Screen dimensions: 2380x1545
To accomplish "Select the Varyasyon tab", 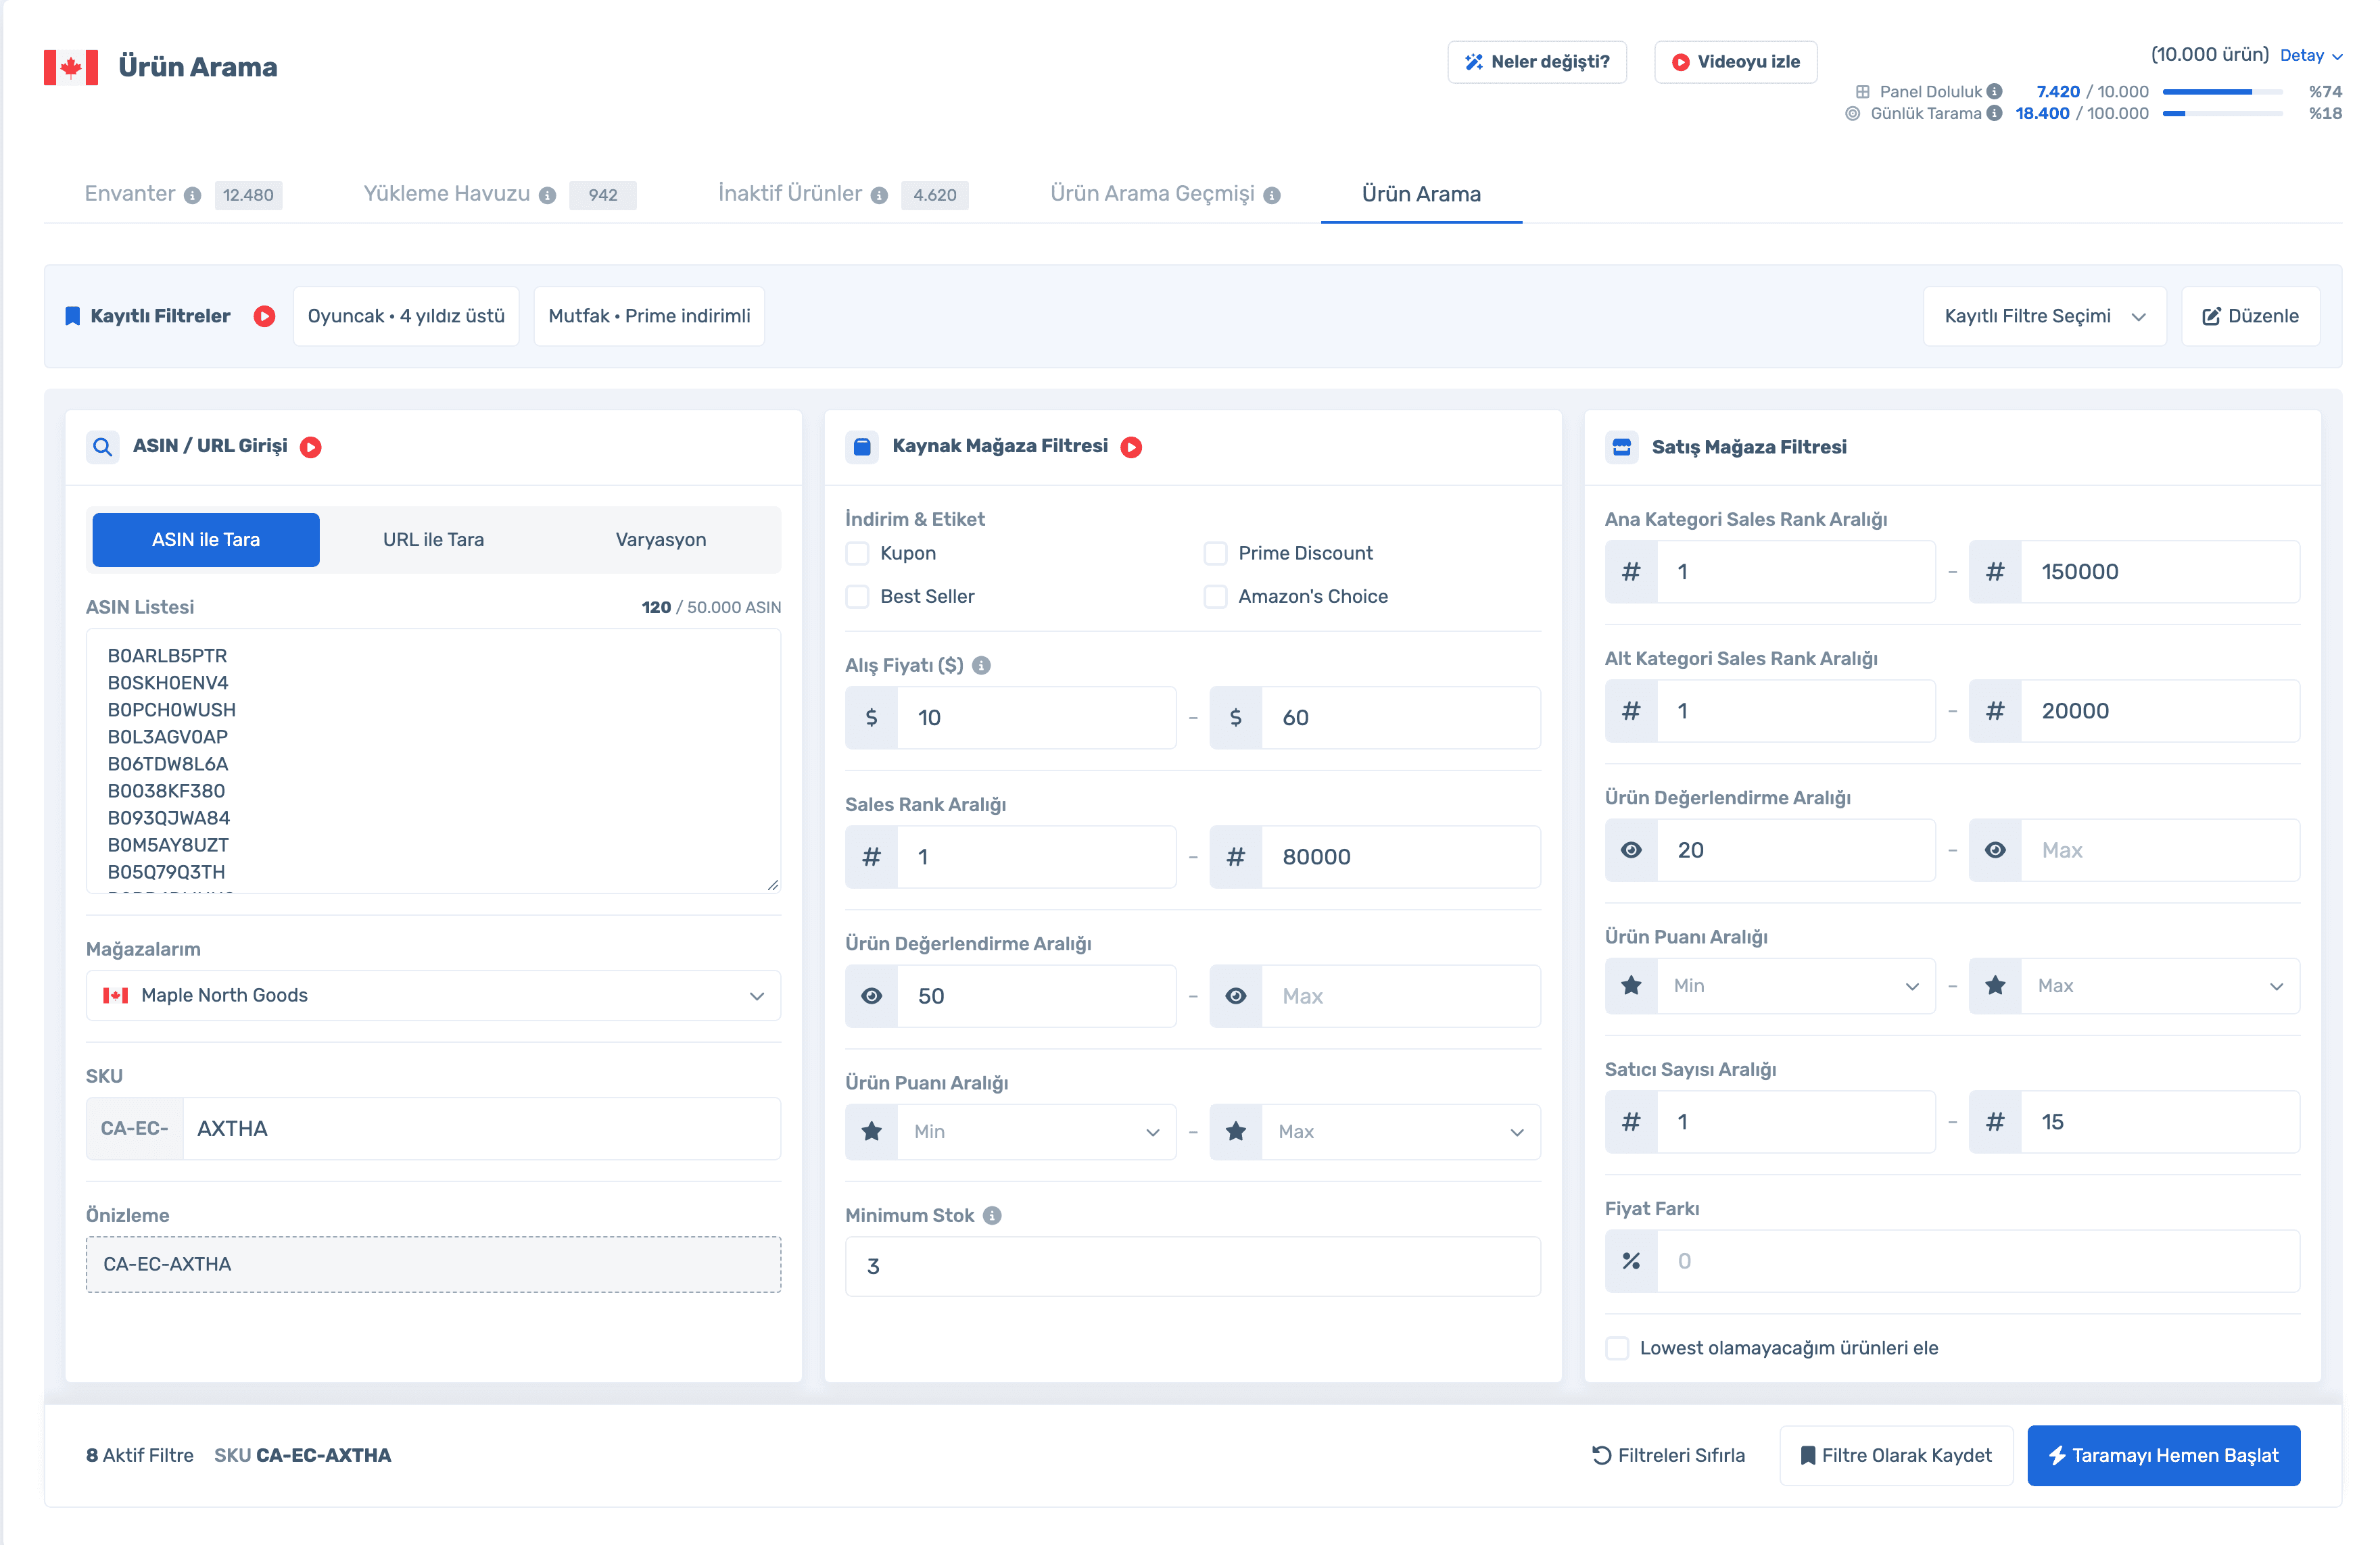I will (660, 539).
